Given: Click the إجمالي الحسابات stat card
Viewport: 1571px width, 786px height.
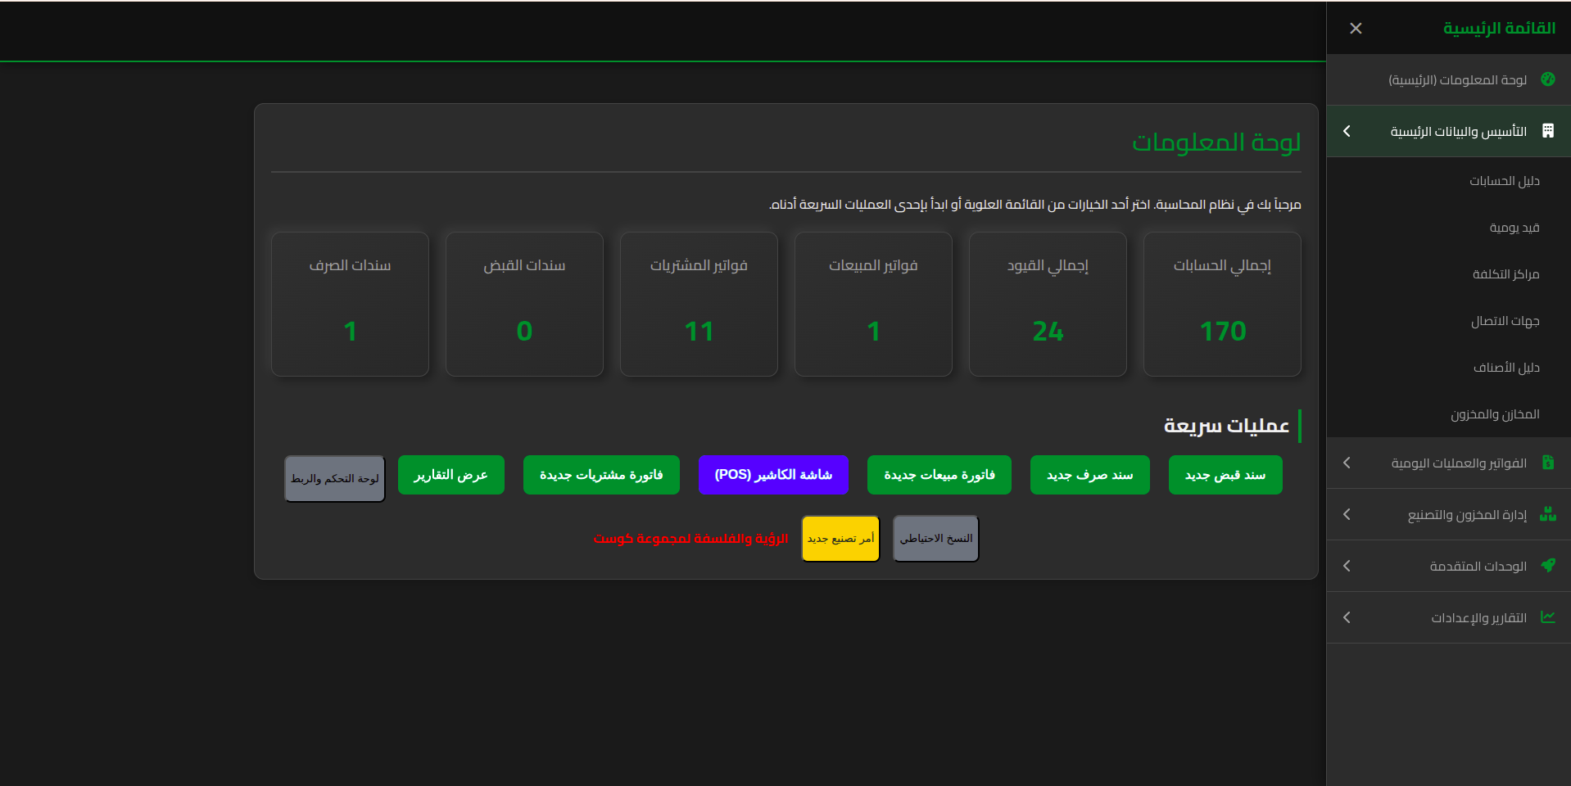Looking at the screenshot, I should 1221,304.
